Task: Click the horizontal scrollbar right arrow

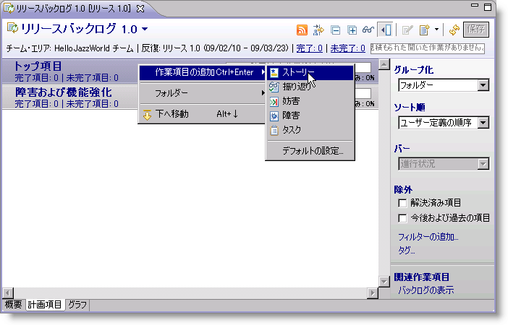Action: 373,293
